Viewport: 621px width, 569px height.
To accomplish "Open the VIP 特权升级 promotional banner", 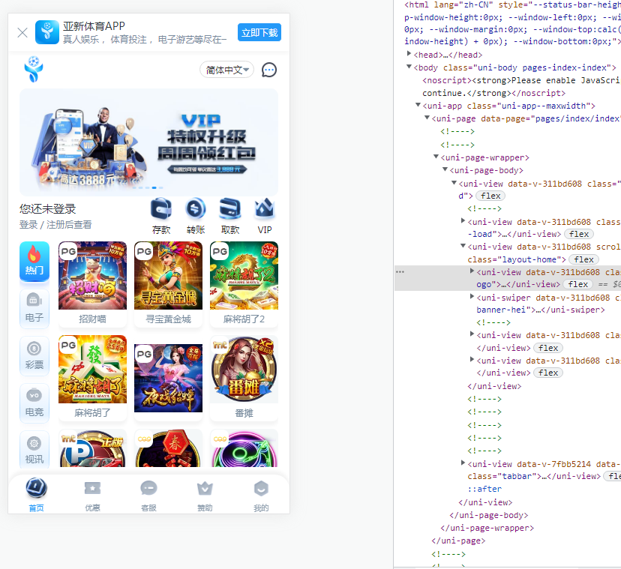I will 148,142.
